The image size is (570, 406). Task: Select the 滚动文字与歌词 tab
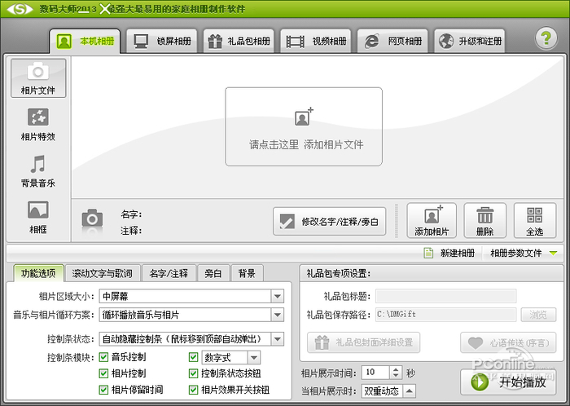pos(103,273)
